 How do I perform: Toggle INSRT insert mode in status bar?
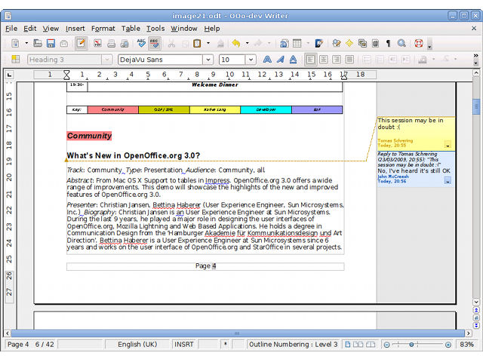183,345
